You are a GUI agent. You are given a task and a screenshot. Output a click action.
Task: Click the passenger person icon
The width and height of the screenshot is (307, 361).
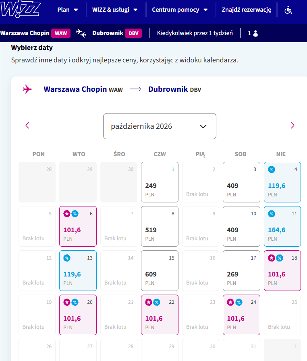pos(255,33)
